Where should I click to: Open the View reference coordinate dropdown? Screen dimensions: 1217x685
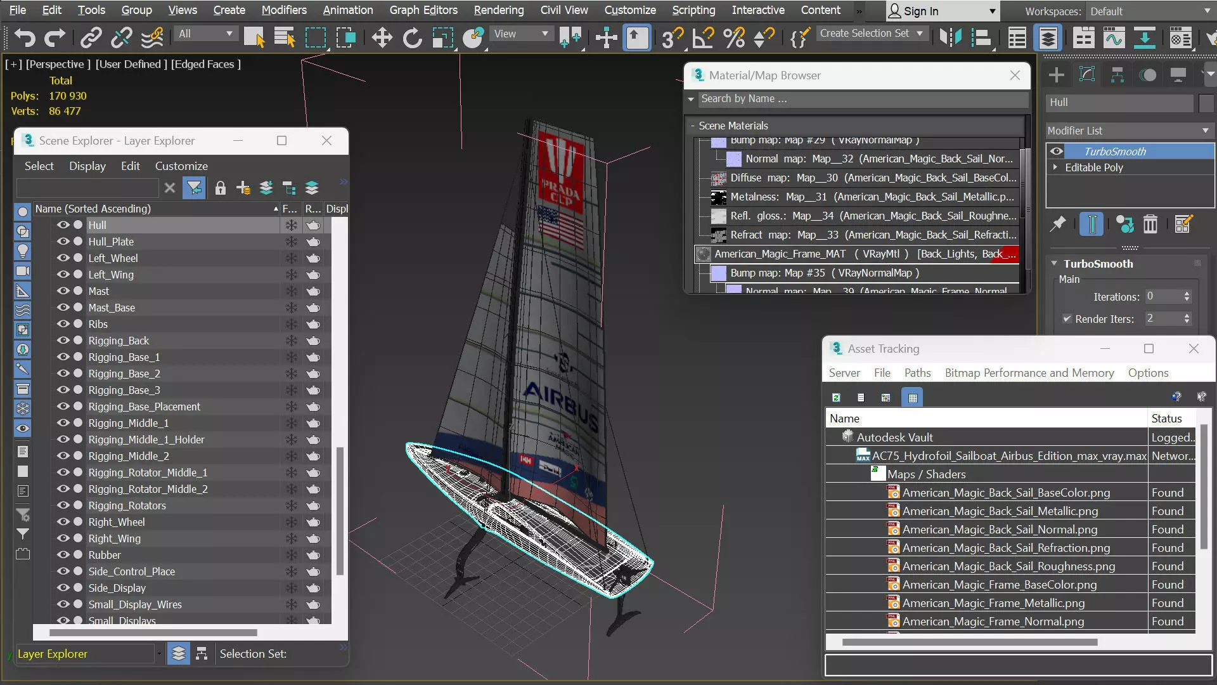pyautogui.click(x=521, y=34)
